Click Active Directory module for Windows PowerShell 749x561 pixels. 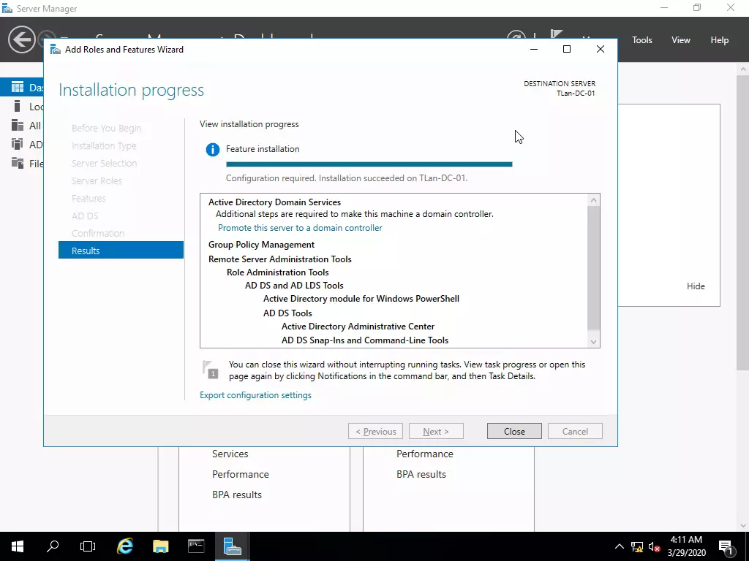pos(361,299)
